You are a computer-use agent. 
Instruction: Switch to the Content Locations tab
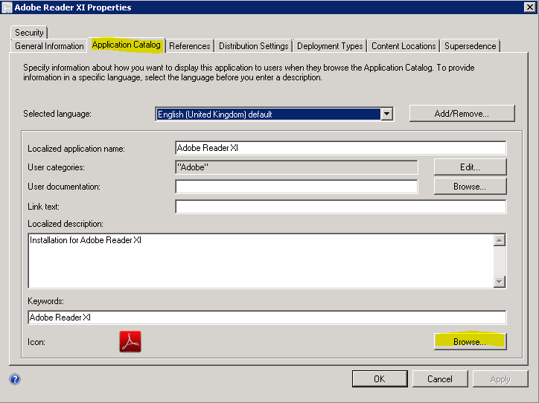pyautogui.click(x=404, y=46)
